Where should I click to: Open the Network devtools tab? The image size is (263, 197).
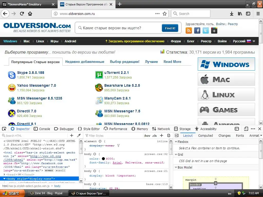pyautogui.click(x=161, y=129)
